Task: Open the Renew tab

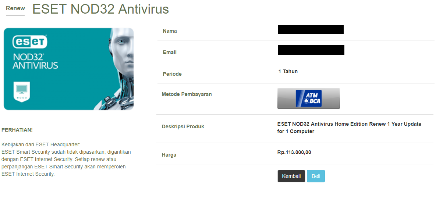Action: 15,8
